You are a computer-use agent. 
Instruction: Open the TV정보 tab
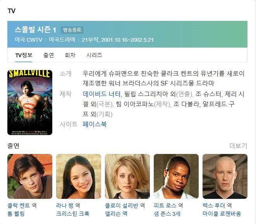coord(24,55)
